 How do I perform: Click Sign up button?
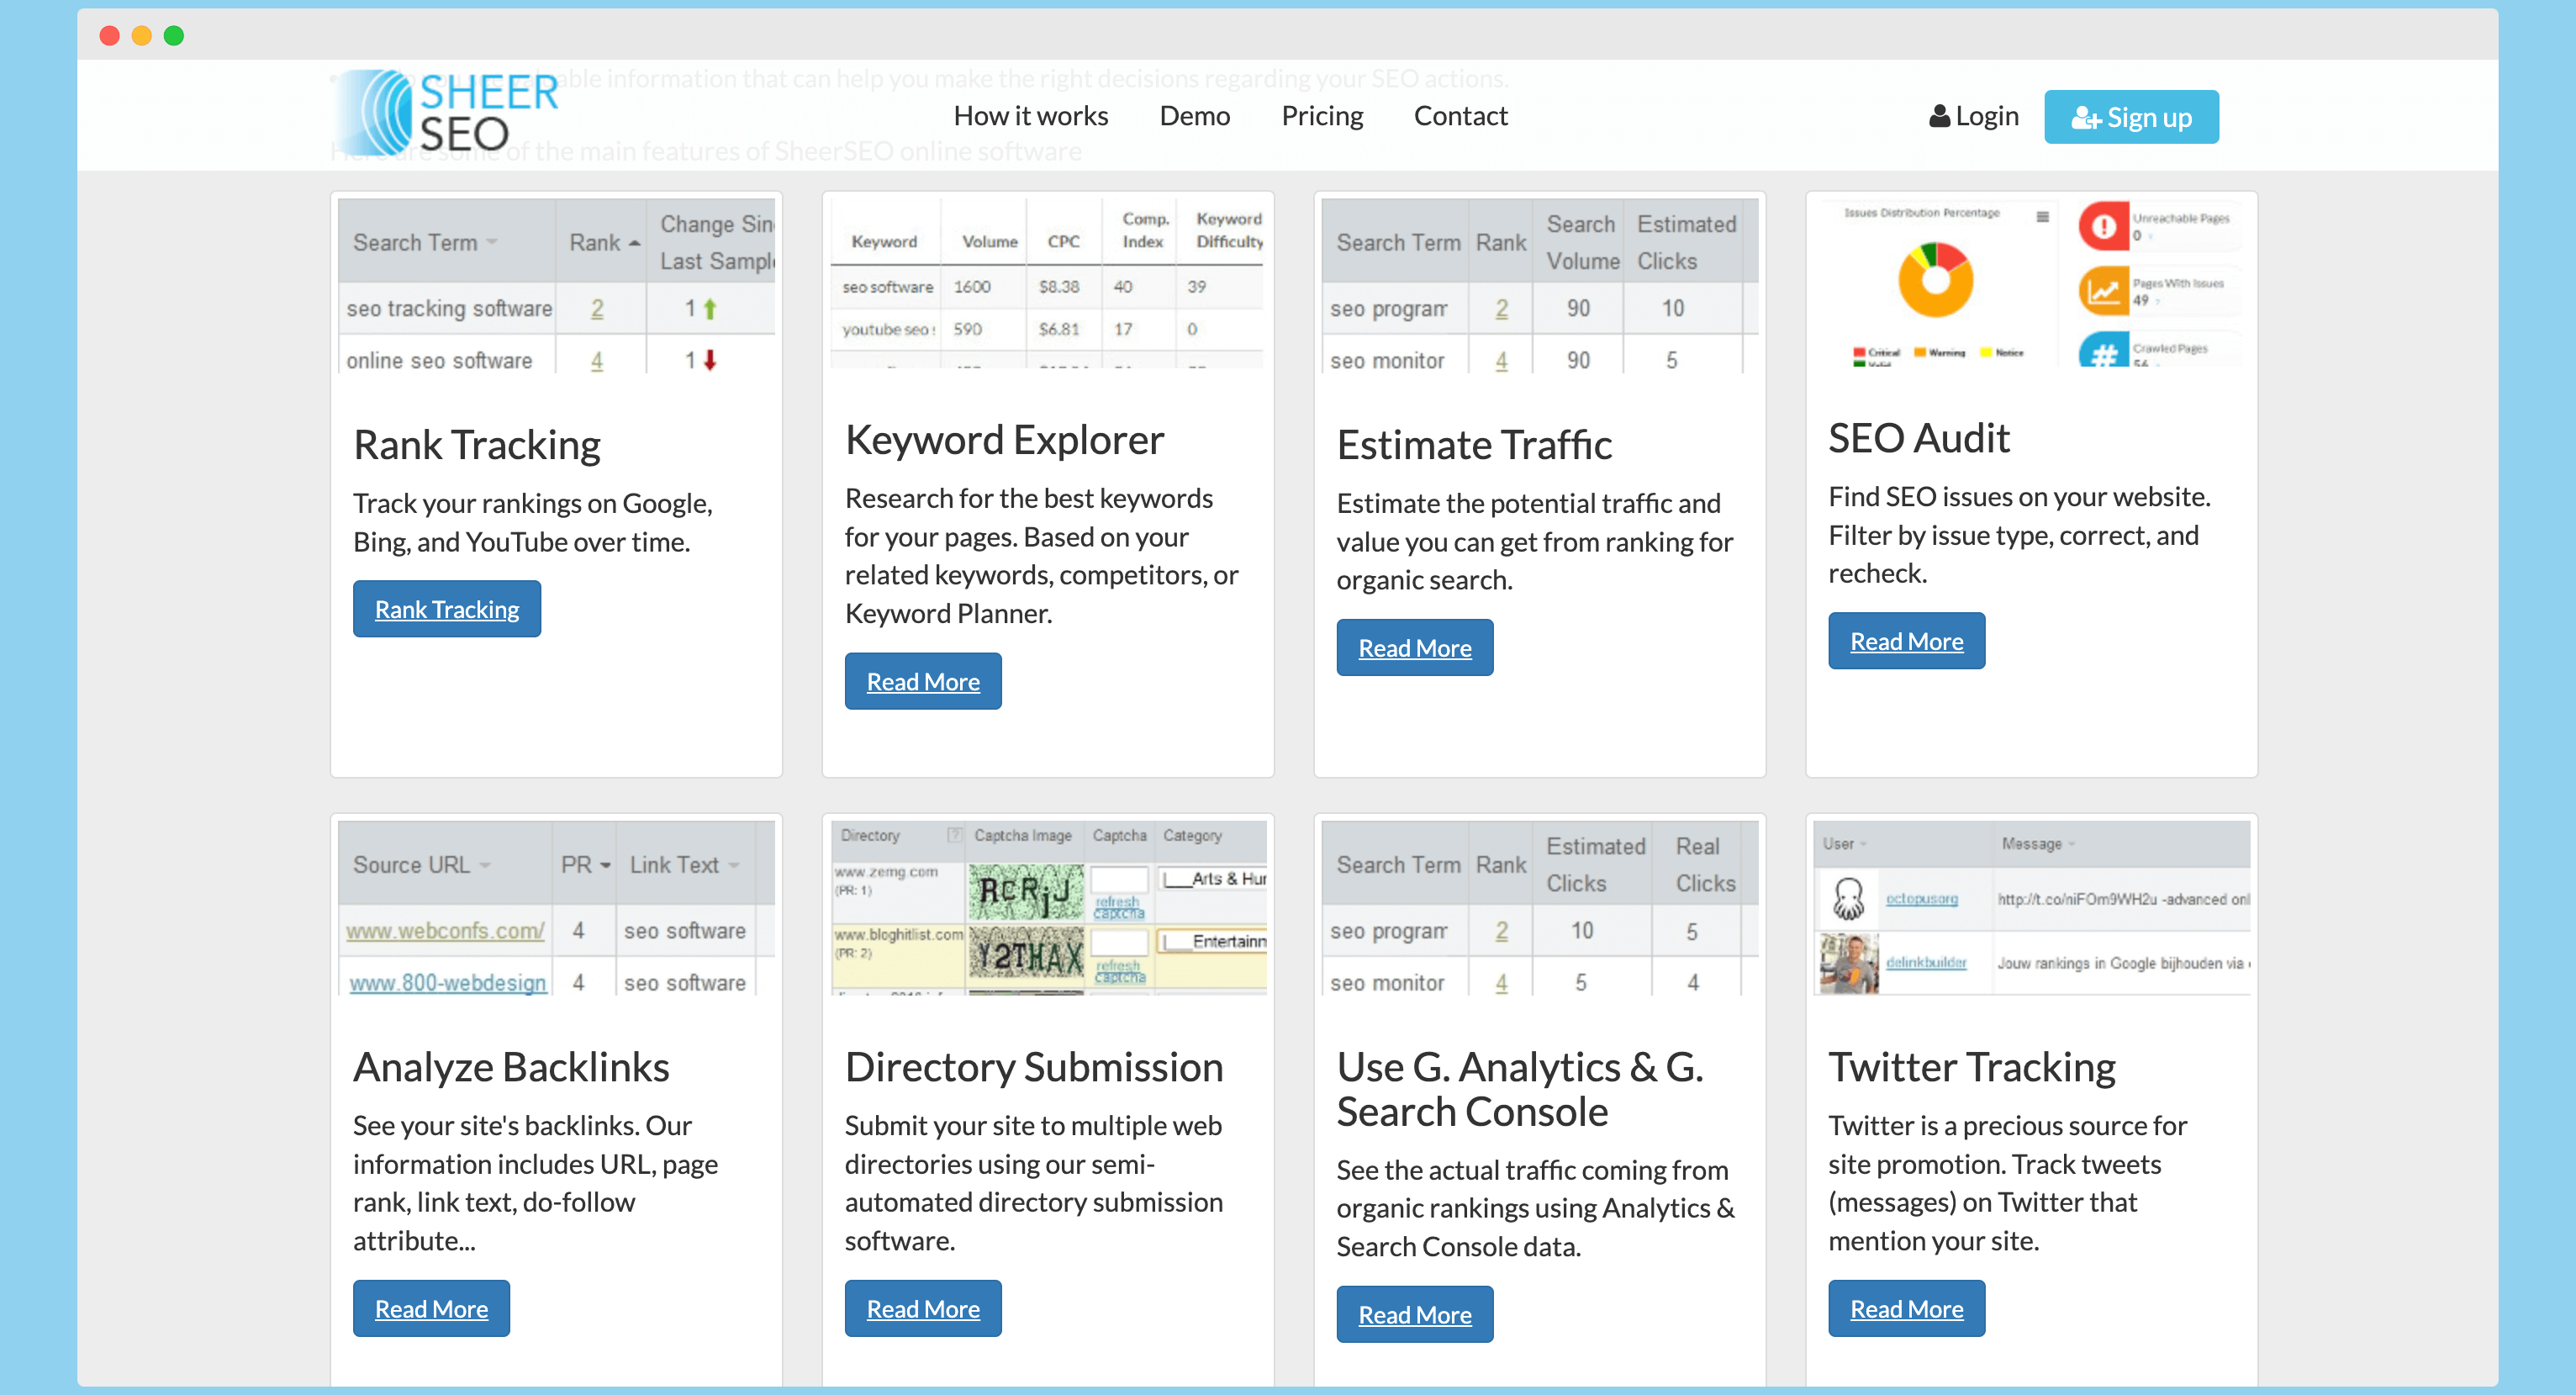(x=2133, y=115)
